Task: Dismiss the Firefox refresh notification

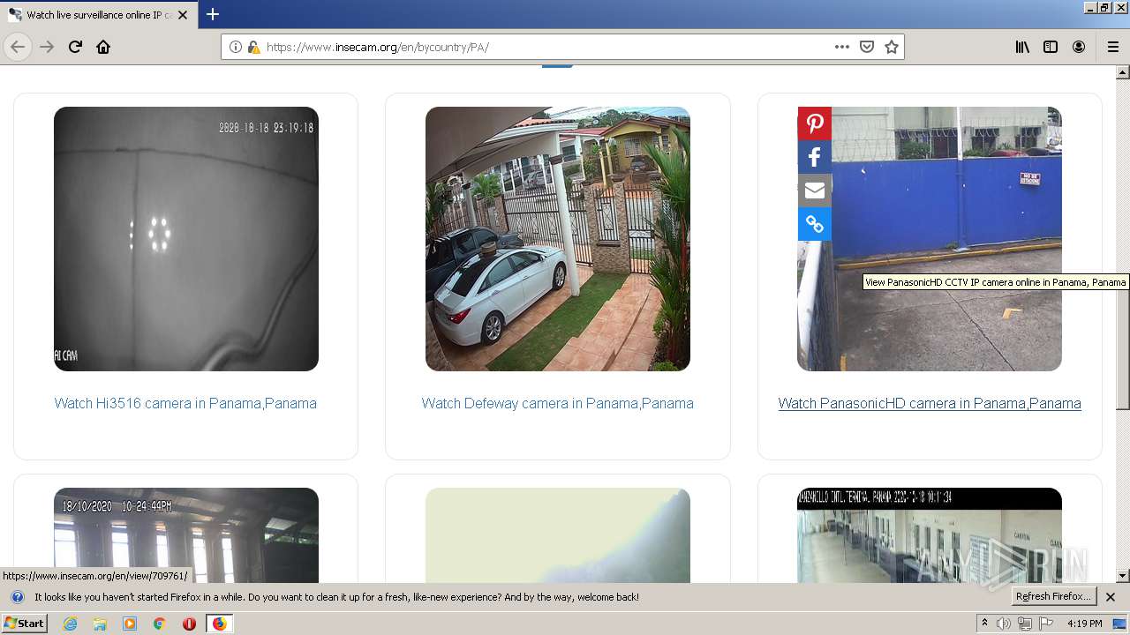Action: pyautogui.click(x=1111, y=597)
